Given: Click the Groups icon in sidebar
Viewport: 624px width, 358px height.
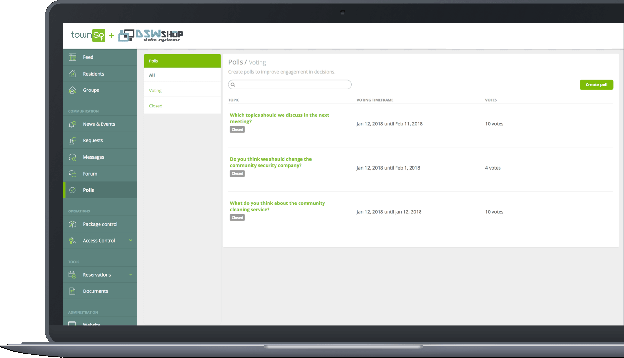Looking at the screenshot, I should pyautogui.click(x=73, y=90).
